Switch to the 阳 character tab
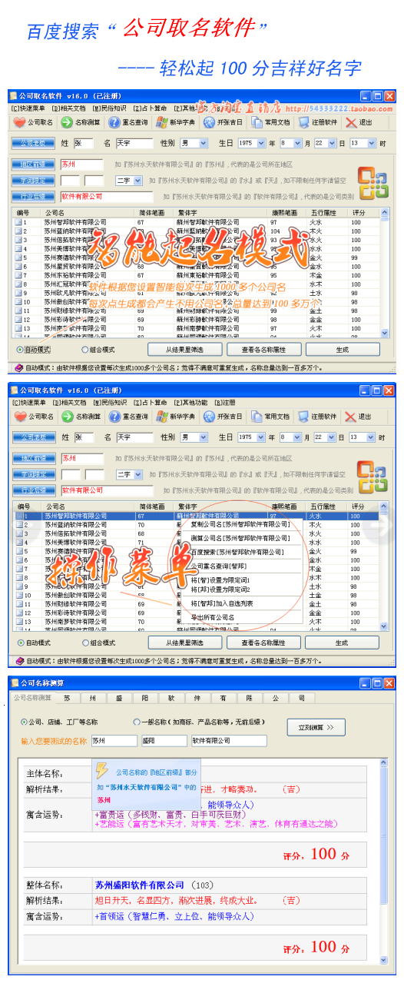The image size is (404, 983). click(145, 698)
